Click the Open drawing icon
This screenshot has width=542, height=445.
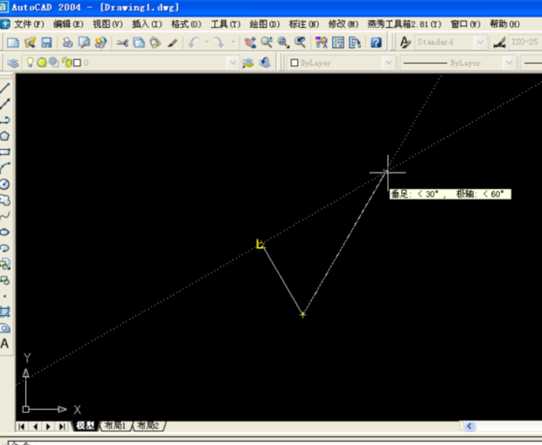[30, 43]
